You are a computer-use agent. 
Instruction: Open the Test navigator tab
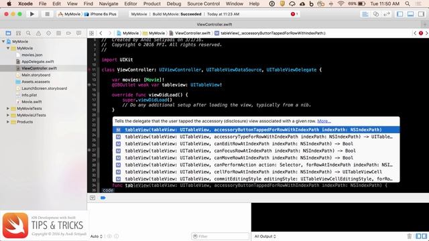(x=48, y=33)
